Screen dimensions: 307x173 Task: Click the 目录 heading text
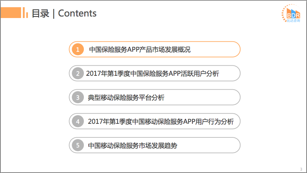(40, 14)
